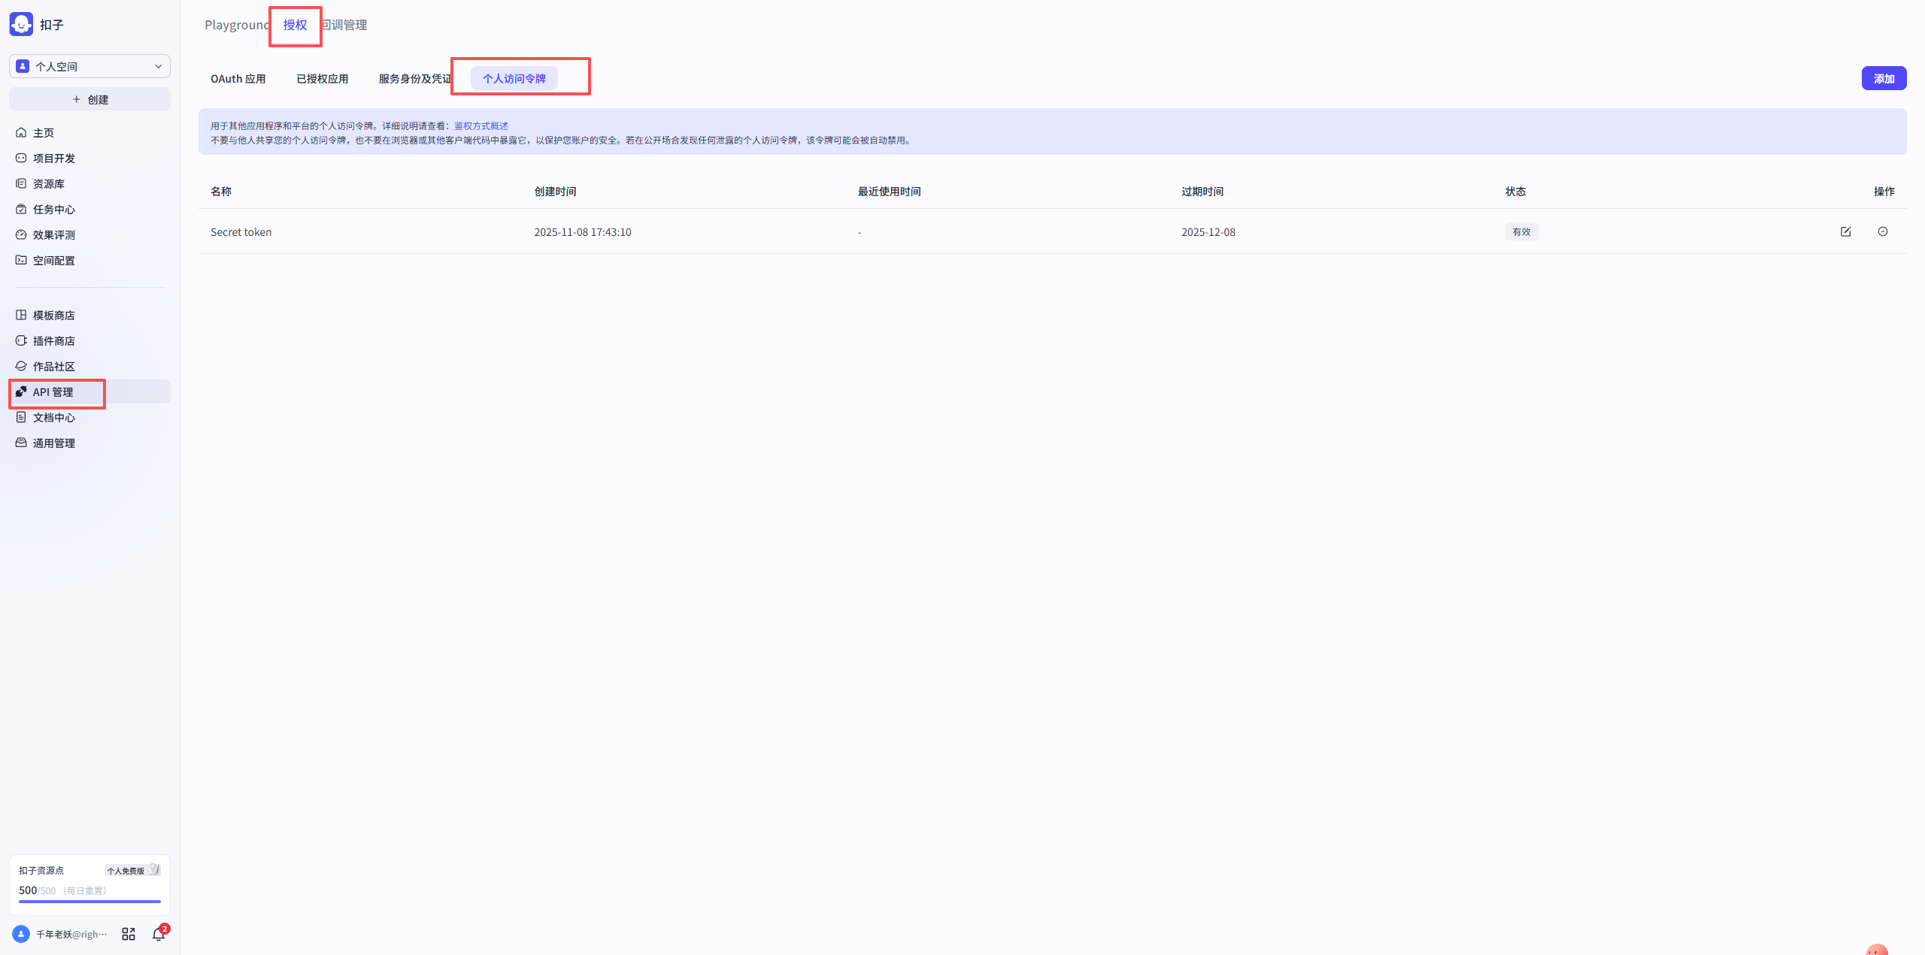Click the delete icon for Secret token

tap(1882, 231)
